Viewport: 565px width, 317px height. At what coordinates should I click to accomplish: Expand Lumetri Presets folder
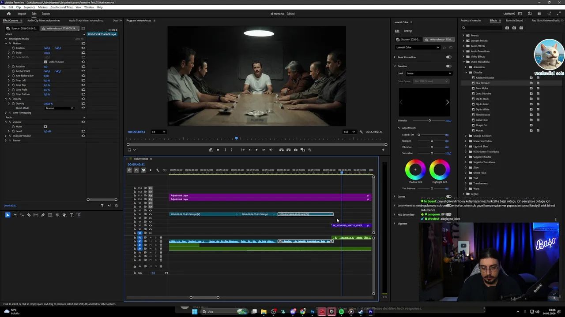tap(463, 41)
